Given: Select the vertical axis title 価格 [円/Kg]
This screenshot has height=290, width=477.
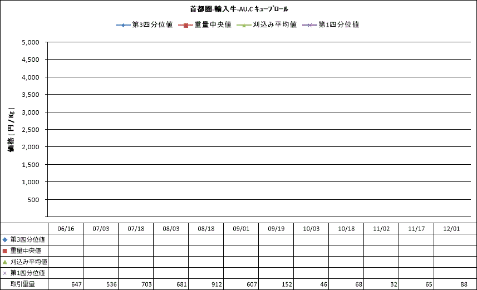Looking at the screenshot, I should 11,129.
